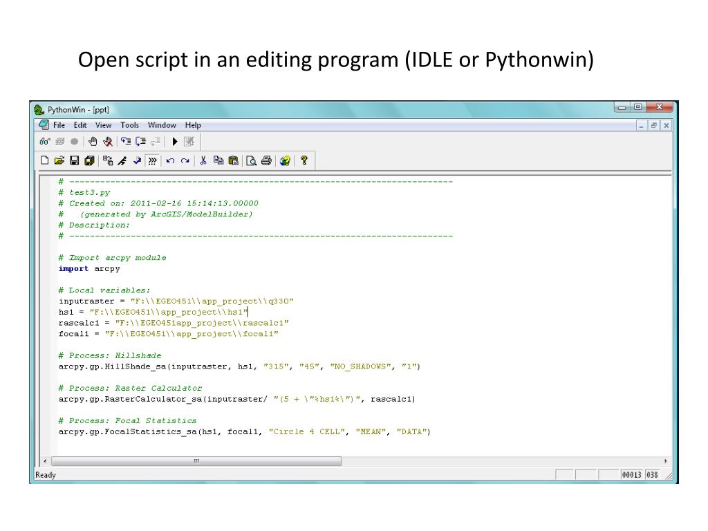Click the debugger Step Out icon
This screenshot has height=531, width=708.
156,142
